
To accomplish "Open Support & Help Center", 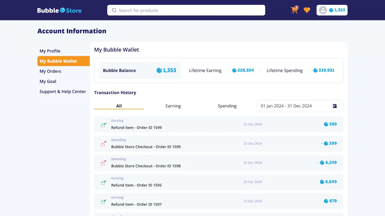I will pos(63,92).
